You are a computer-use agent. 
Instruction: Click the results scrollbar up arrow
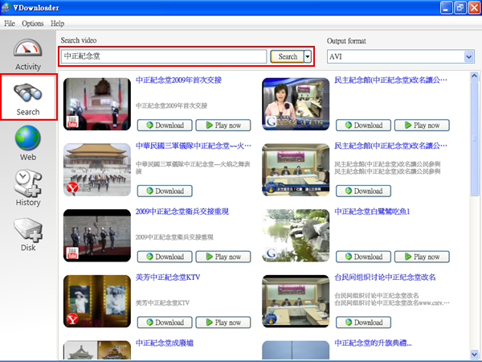coord(474,76)
